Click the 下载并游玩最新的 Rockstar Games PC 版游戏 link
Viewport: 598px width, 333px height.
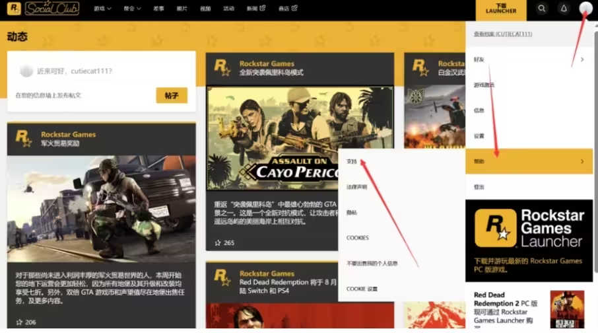[528, 265]
